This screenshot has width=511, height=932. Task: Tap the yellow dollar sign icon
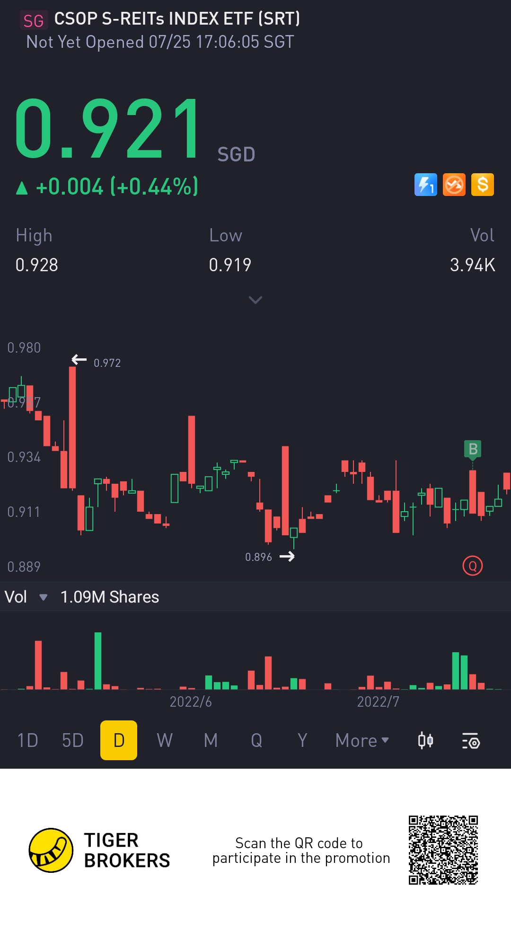[x=483, y=185]
